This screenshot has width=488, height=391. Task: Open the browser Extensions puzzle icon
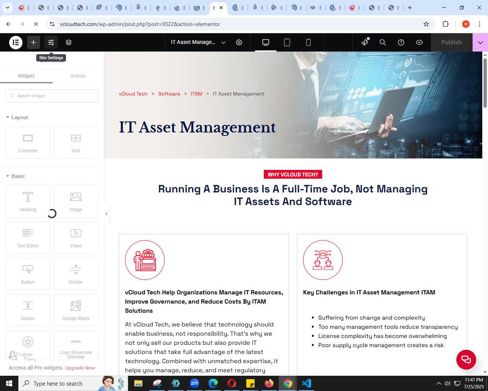[x=445, y=24]
